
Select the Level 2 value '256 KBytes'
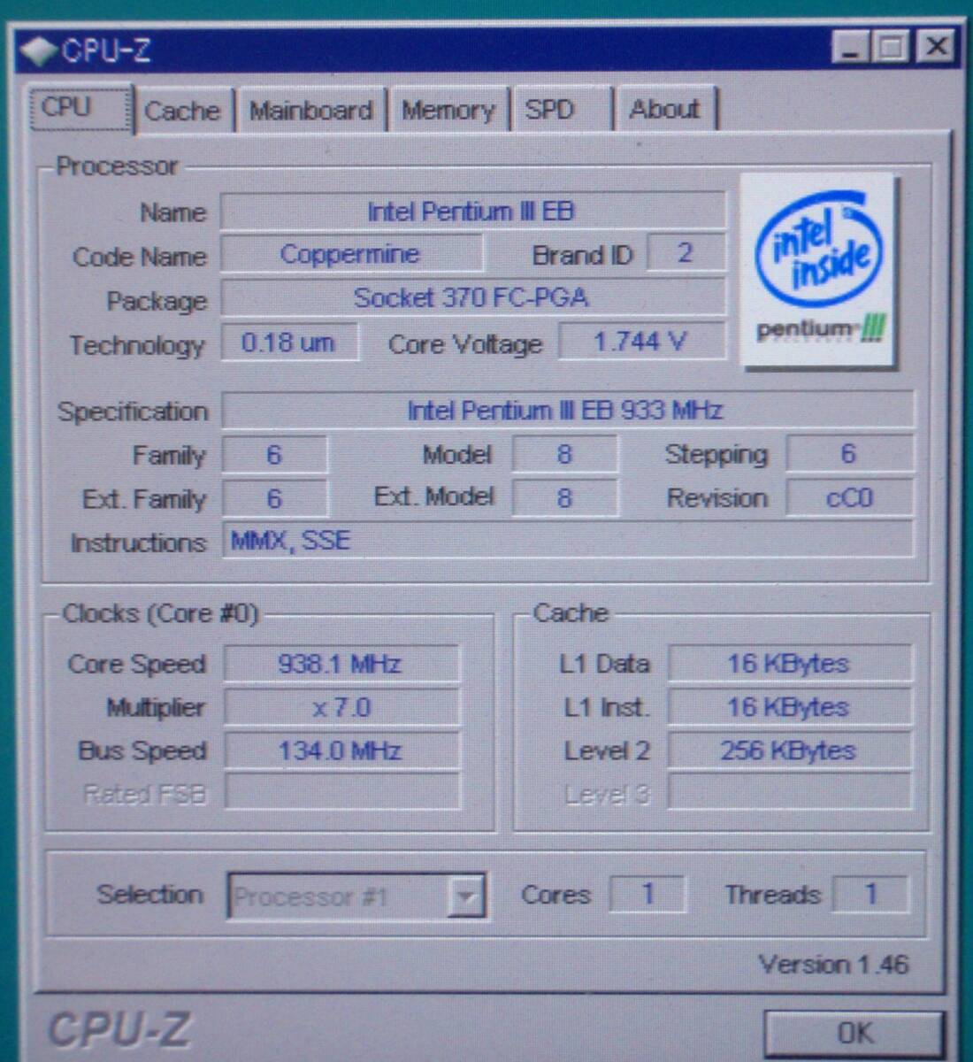(789, 750)
